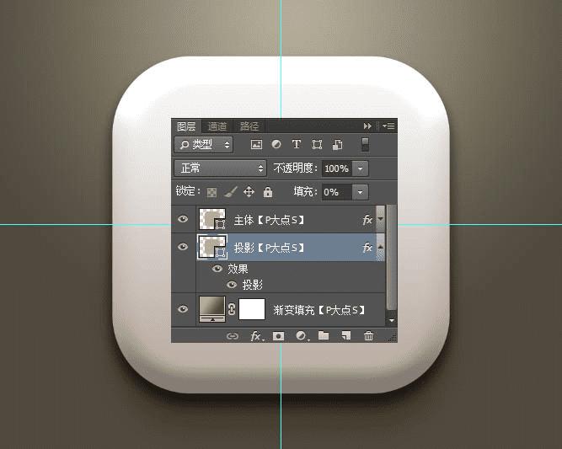Select the 投影【P大点S】 layer name

point(269,248)
